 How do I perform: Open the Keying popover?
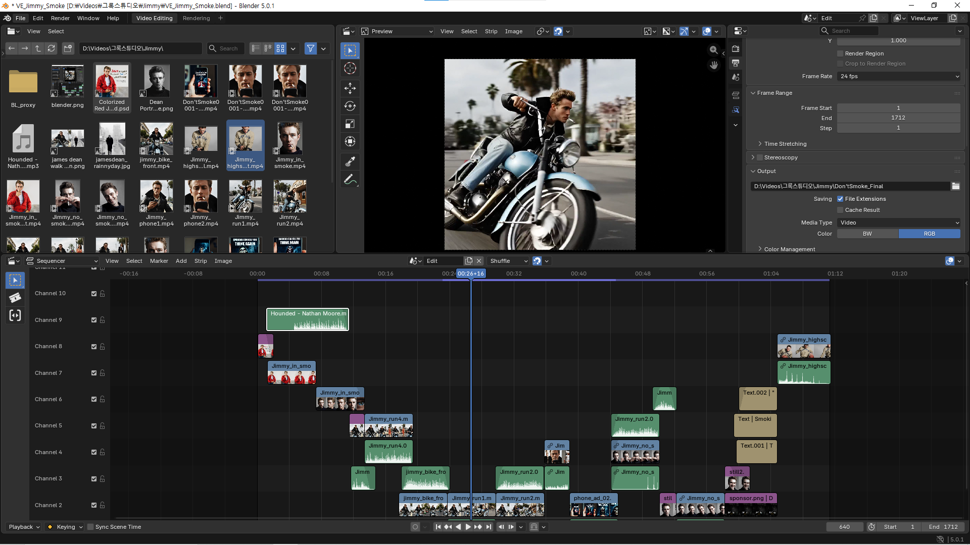tap(64, 527)
